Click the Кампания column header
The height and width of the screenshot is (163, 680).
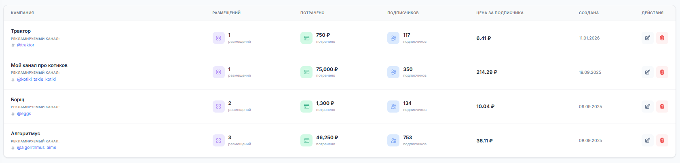click(x=22, y=13)
